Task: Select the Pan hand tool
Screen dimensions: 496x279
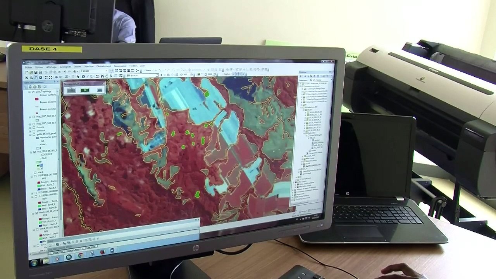Action: 36,77
